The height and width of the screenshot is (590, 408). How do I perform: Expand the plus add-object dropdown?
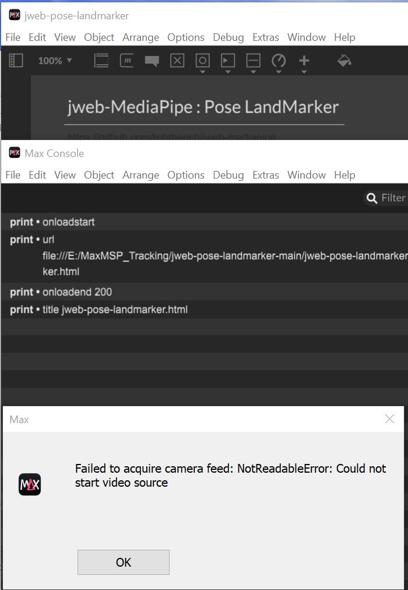tap(304, 72)
